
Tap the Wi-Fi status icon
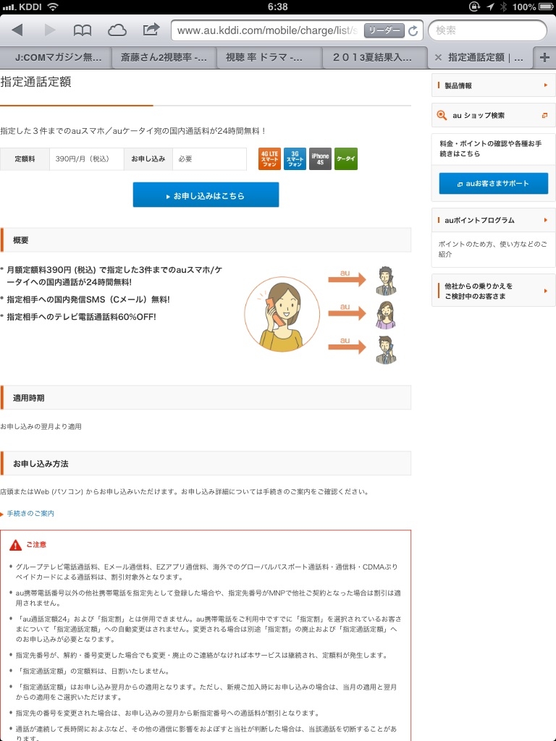tap(53, 7)
